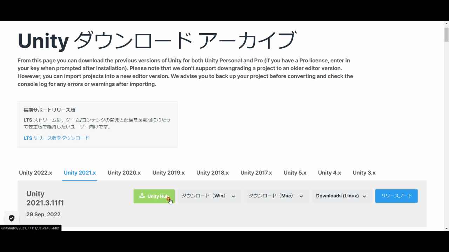Switch to the Unity 5.x tab
The image size is (449, 252).
tap(295, 173)
